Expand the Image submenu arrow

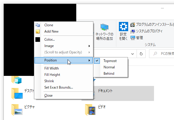(x=89, y=46)
